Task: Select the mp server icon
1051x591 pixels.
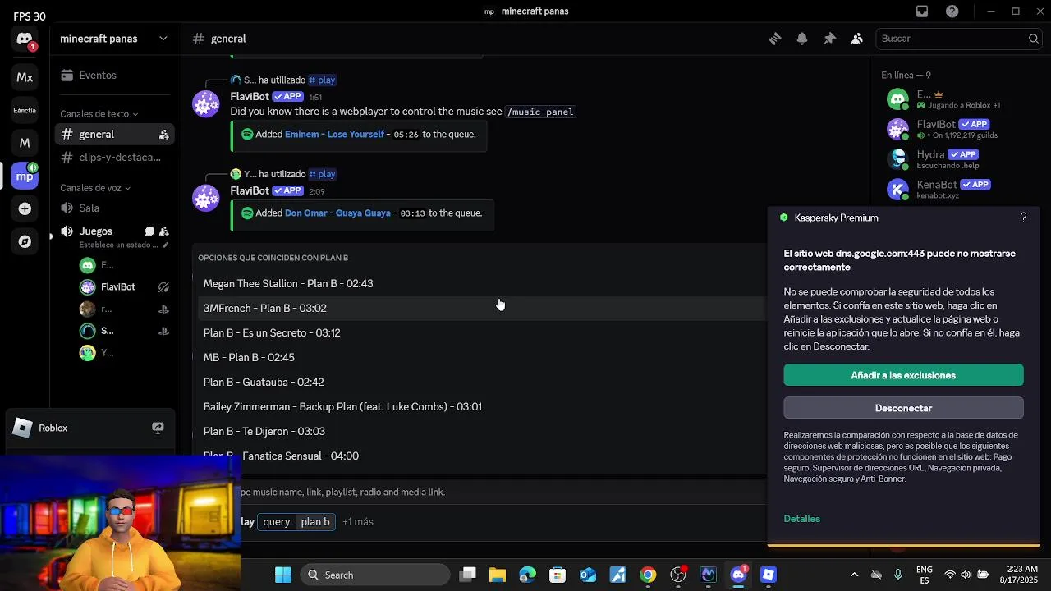Action: [25, 176]
